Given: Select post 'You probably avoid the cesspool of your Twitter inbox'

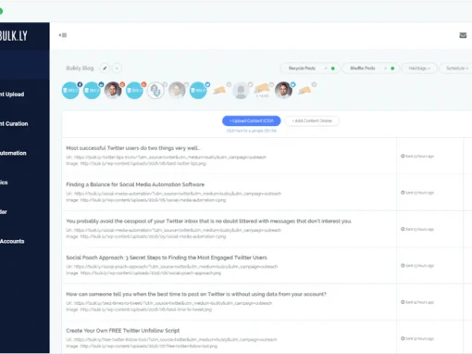Looking at the screenshot, I should [208, 221].
